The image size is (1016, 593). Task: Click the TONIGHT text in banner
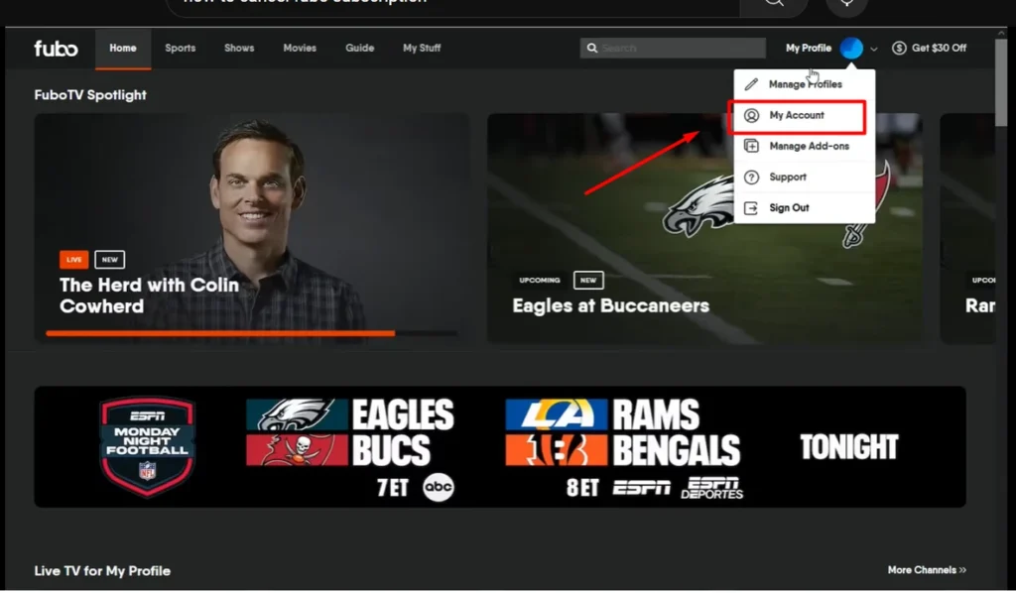[x=849, y=446]
